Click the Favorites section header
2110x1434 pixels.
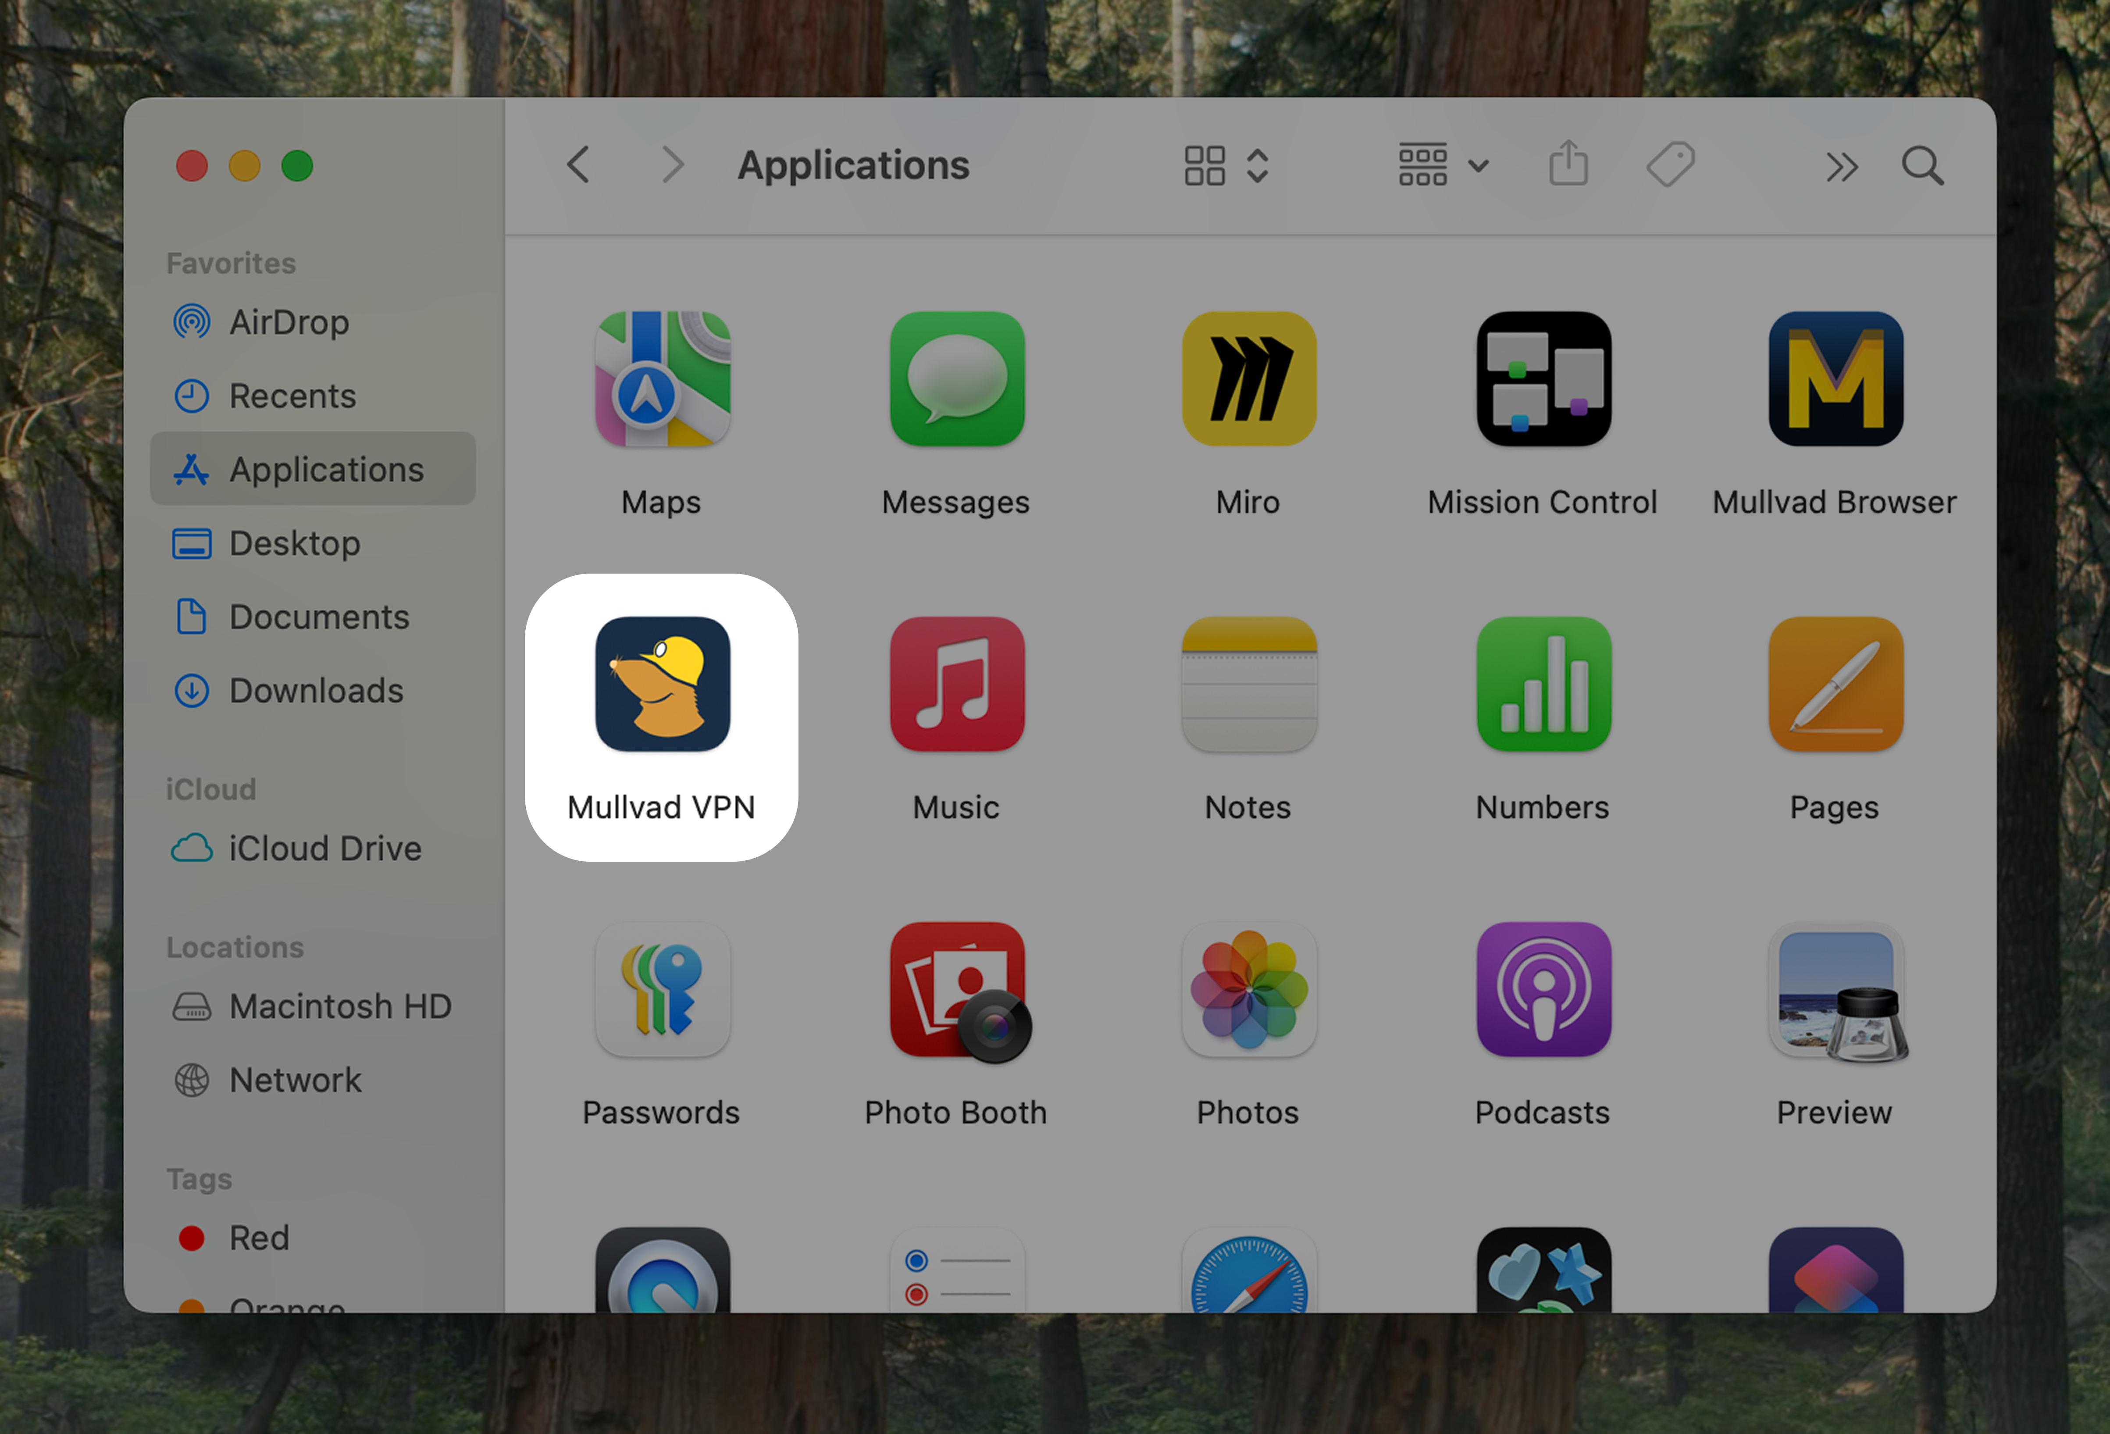click(231, 264)
